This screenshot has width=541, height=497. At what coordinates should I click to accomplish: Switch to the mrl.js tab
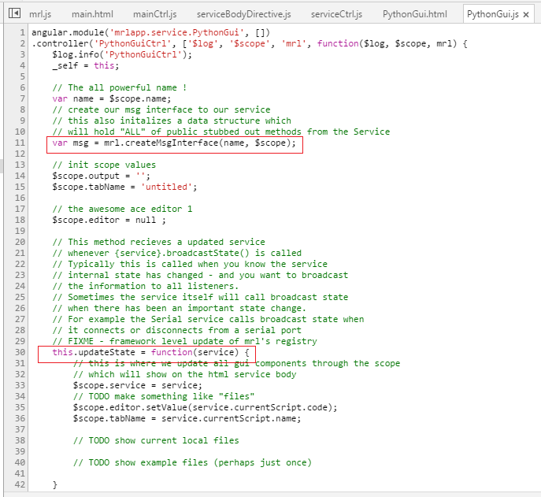(40, 14)
